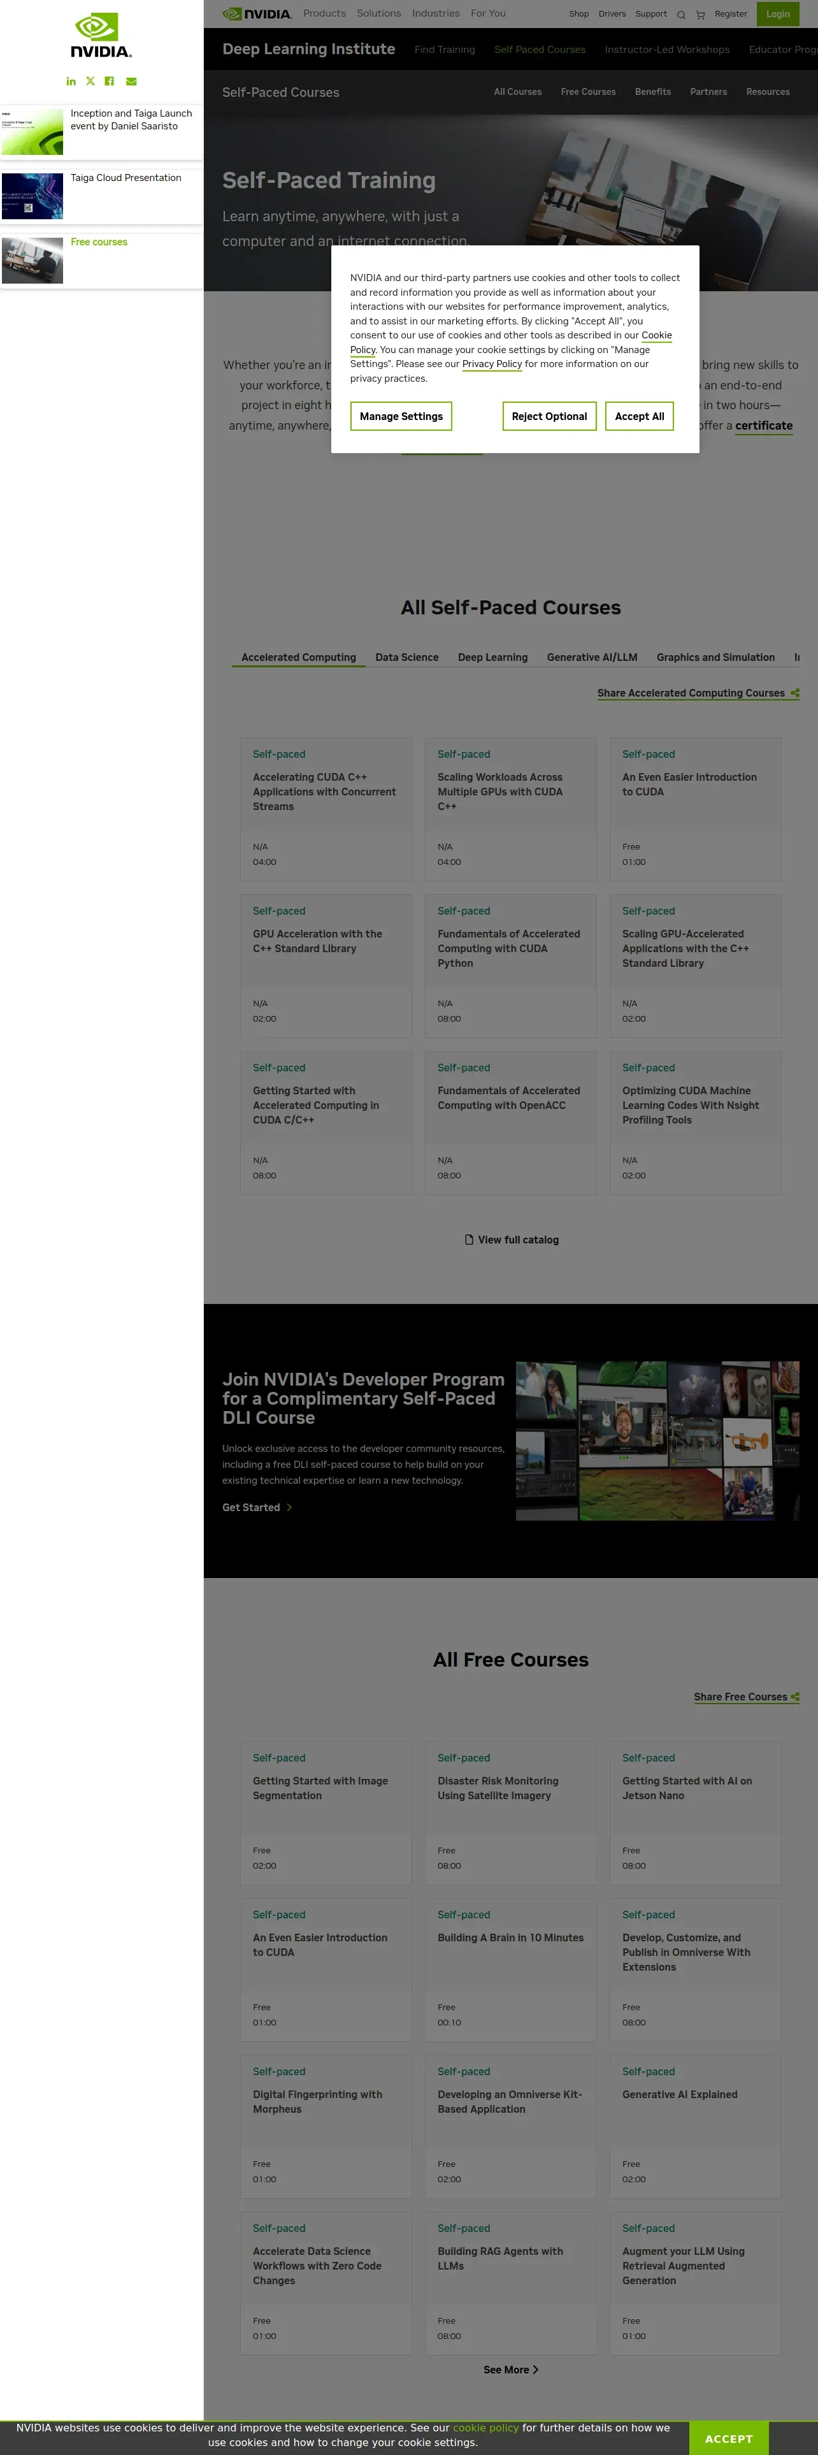The image size is (818, 2455).
Task: Open the Solutions menu
Action: click(379, 13)
